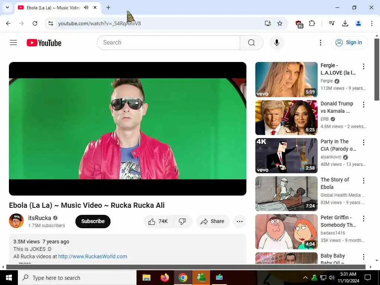Launch Firefox from the taskbar
380x285 pixels.
point(165,278)
